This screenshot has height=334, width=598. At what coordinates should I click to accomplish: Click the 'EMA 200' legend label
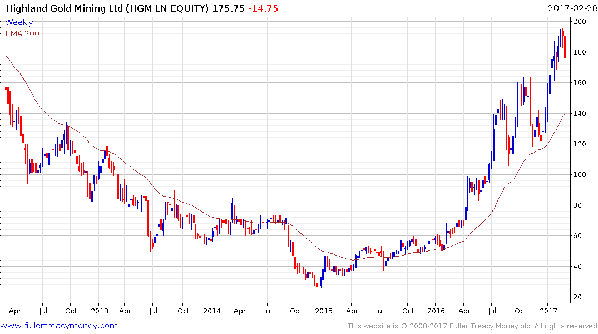pos(22,33)
